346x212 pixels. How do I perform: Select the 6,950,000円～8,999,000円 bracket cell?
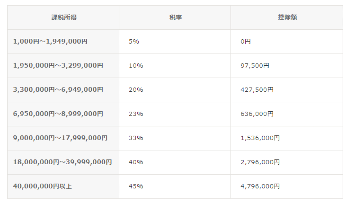pyautogui.click(x=63, y=114)
